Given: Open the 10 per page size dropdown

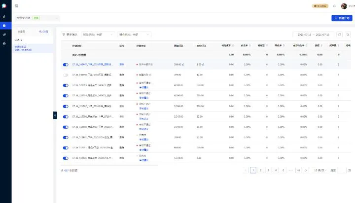Looking at the screenshot, I should 320,170.
